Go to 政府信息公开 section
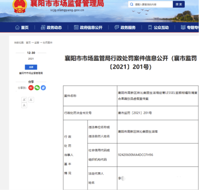The width and height of the screenshot is (199, 190). coord(88,28)
